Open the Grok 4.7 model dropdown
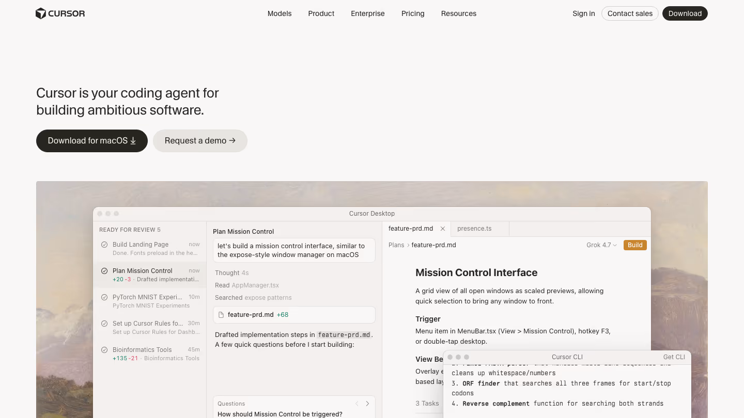 [601, 245]
